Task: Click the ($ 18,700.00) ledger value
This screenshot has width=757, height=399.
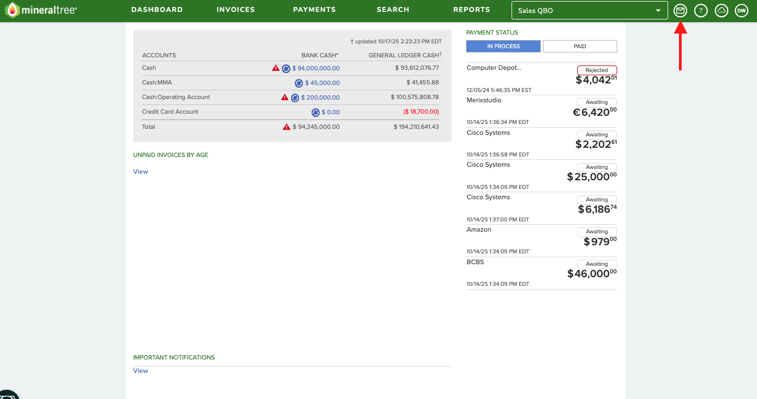Action: [x=421, y=112]
